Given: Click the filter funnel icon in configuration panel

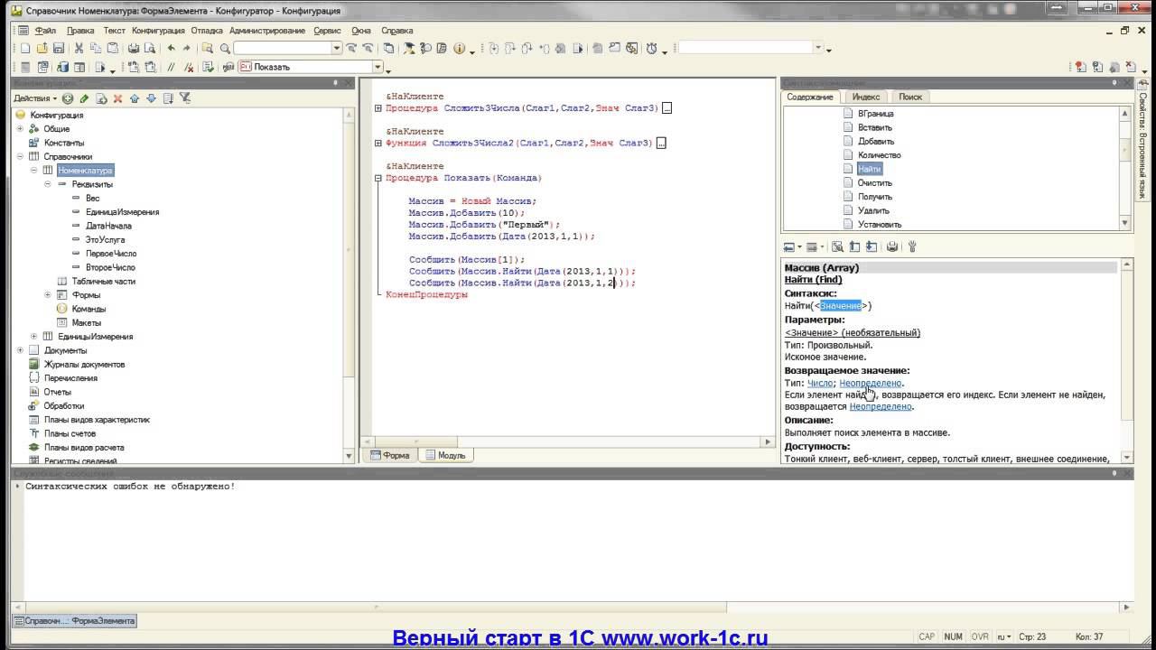Looking at the screenshot, I should point(185,98).
